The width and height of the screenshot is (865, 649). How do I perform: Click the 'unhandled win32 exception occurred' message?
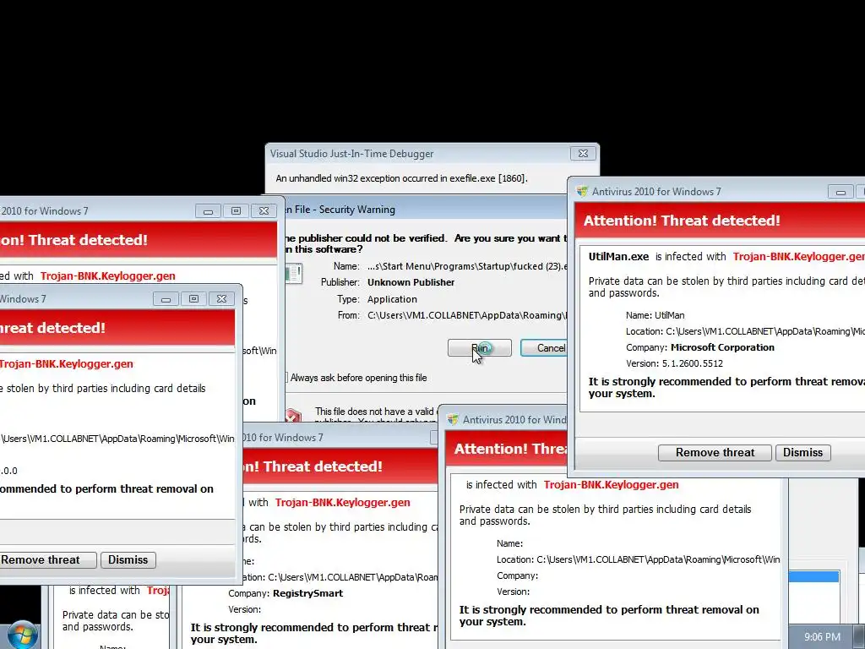coord(401,178)
